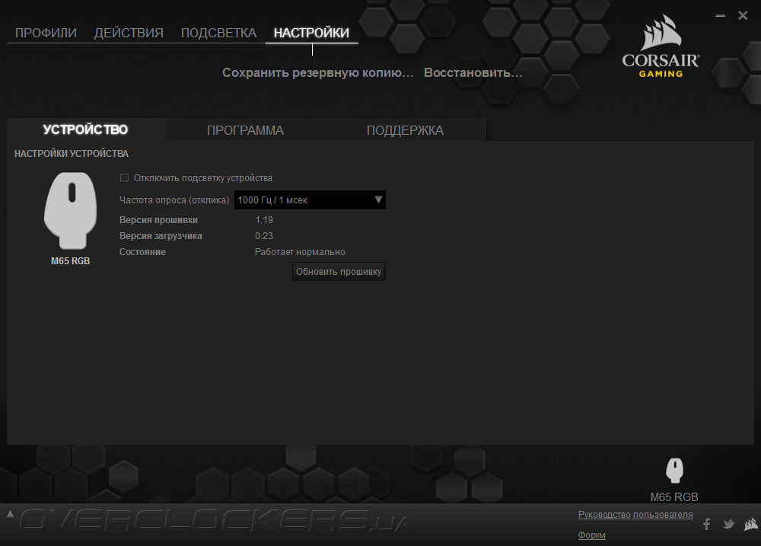Click the Состояние label
Screen dimensions: 761x546
point(143,252)
